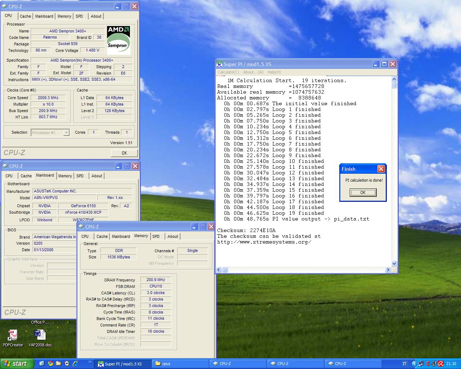This screenshot has height=369, width=461.
Task: Launch Internet Explorer from quick launch
Action: (75, 364)
